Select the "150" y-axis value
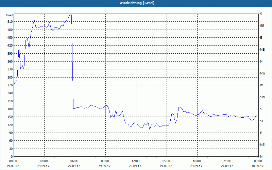The width and height of the screenshot is (272, 170). (10, 117)
